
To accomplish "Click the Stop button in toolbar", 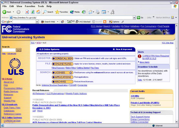I will [27, 12].
